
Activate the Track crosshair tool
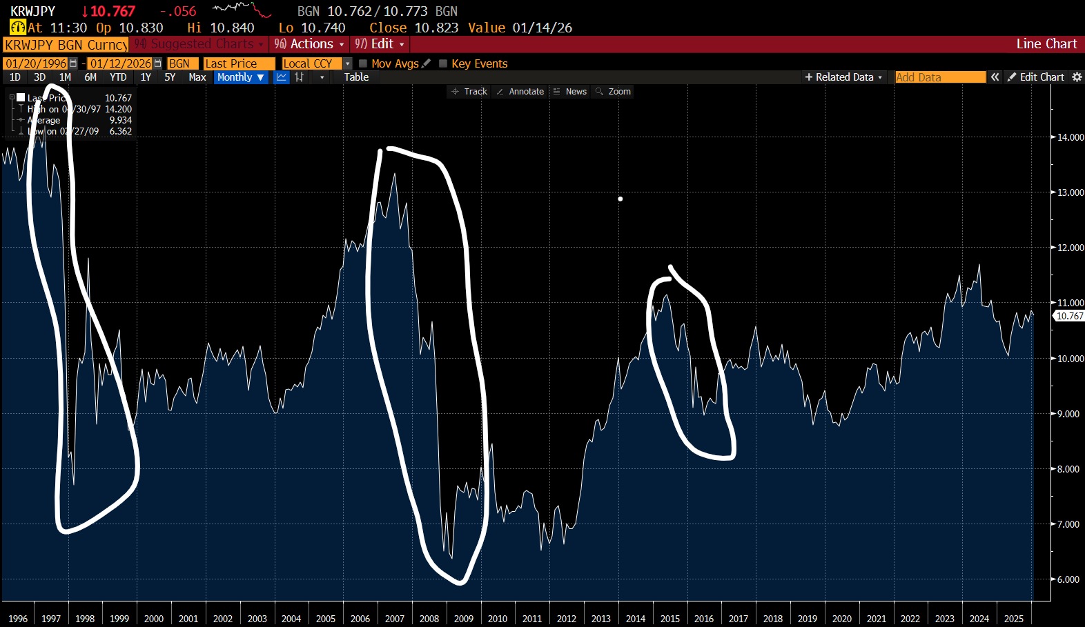click(469, 92)
